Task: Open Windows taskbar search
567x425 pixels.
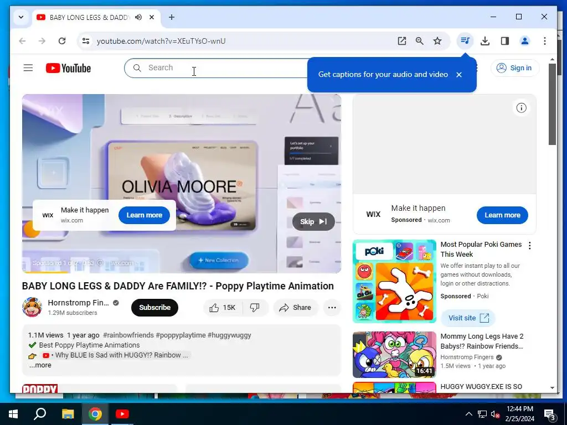Action: pos(40,414)
